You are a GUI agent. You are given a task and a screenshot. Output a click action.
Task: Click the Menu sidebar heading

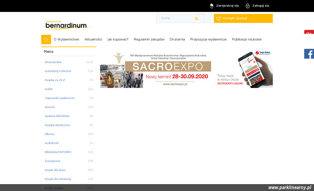[x=48, y=52]
